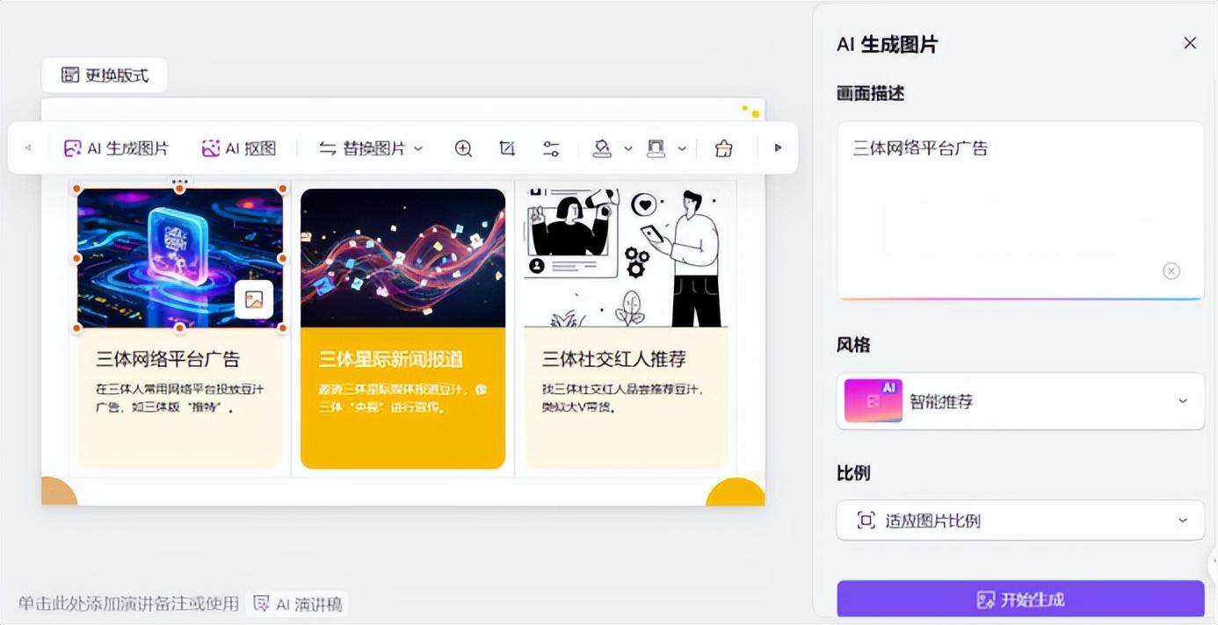Screen dimensions: 1218x625
Task: Click the basket icon in toolbar
Action: coord(723,148)
